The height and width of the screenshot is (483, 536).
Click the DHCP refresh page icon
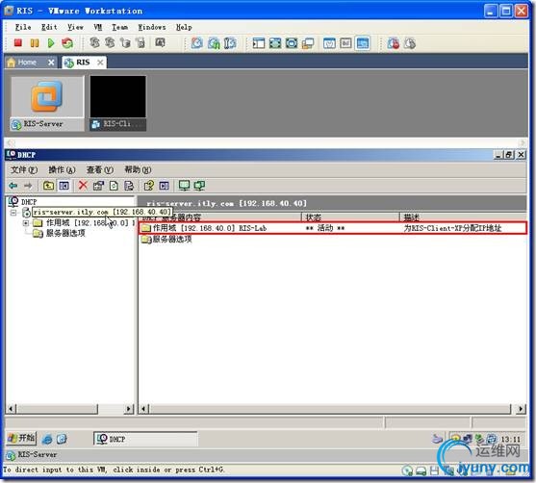point(114,186)
